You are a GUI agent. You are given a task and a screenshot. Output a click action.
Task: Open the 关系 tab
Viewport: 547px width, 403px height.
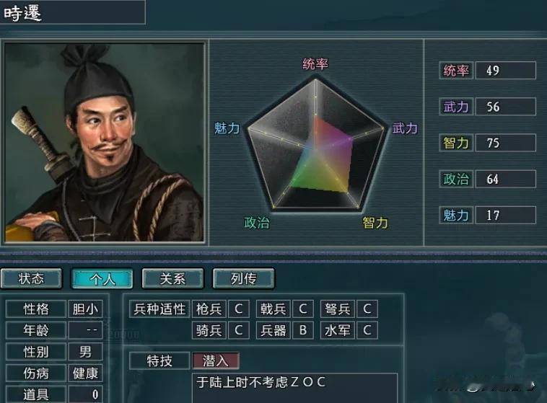point(172,278)
